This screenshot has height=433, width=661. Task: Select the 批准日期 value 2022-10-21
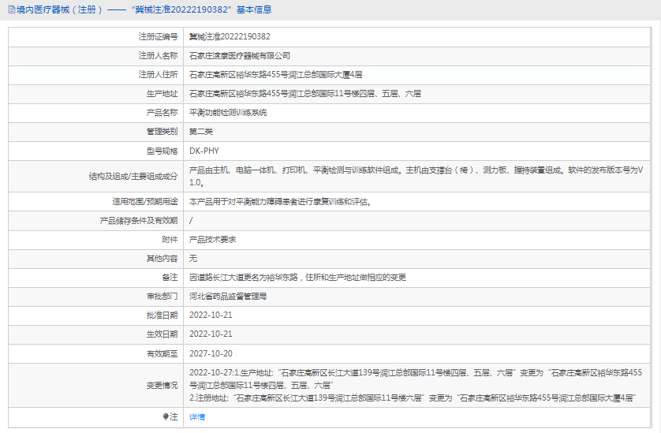coord(211,315)
